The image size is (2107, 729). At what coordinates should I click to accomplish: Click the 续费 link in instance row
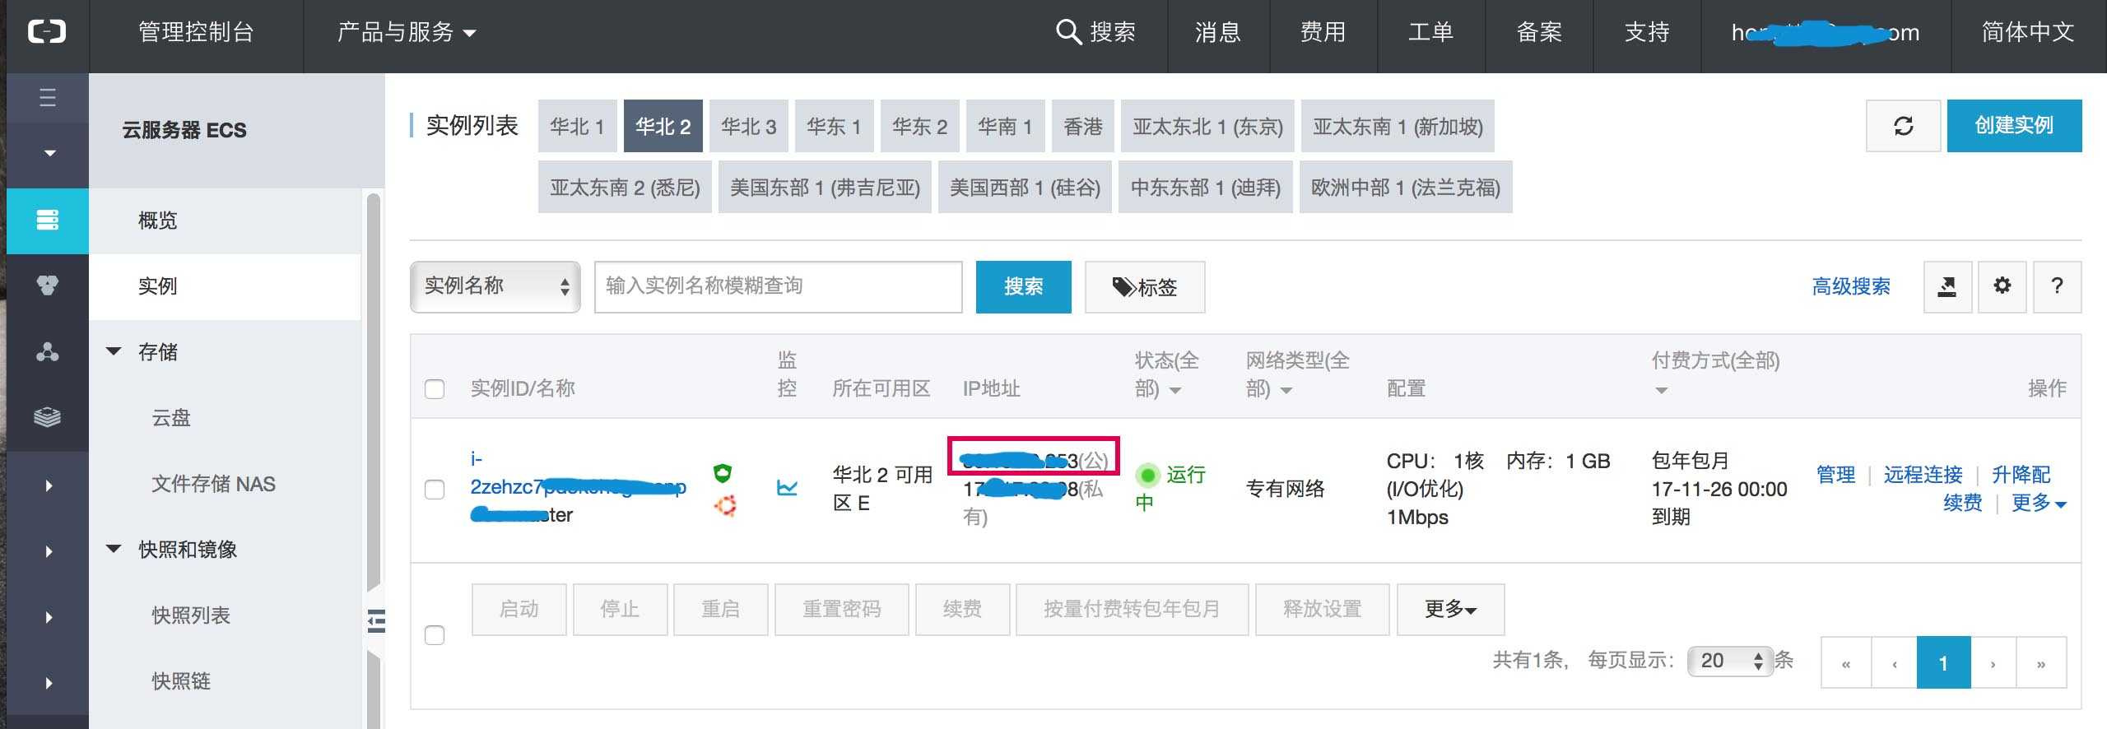point(1962,503)
